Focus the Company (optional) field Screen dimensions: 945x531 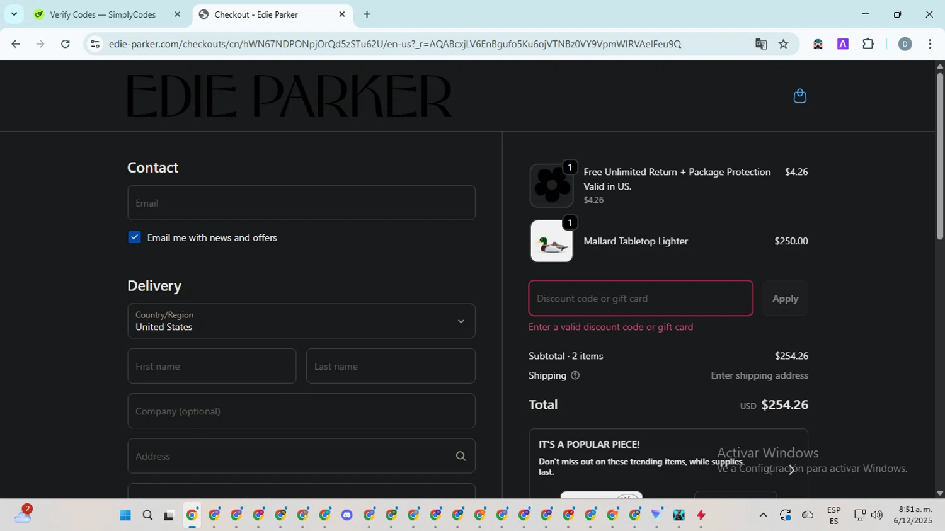point(301,411)
